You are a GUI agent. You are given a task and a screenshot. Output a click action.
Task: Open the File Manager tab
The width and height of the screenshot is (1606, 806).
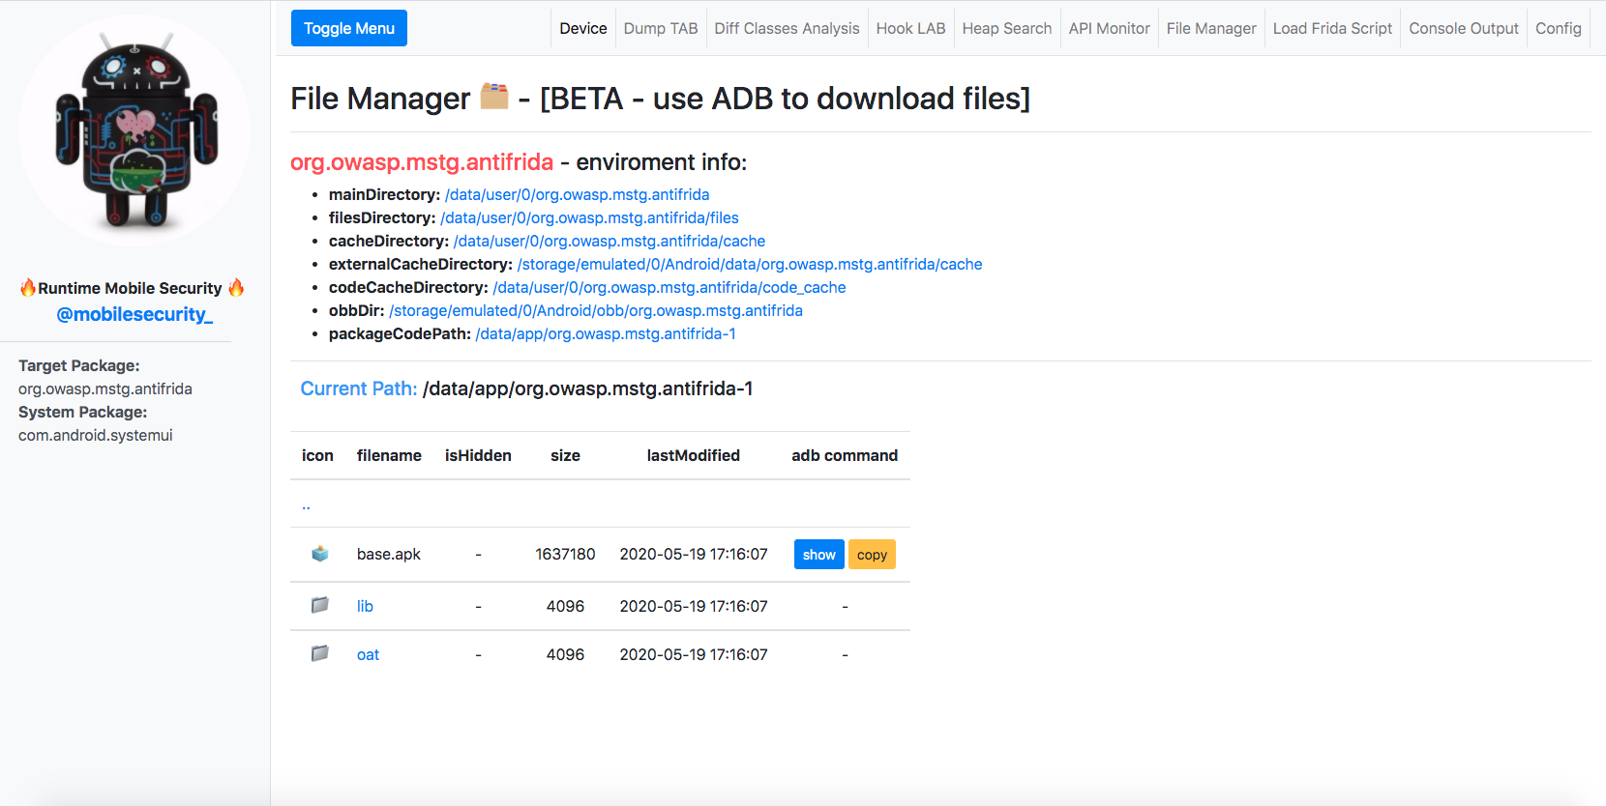1211,29
